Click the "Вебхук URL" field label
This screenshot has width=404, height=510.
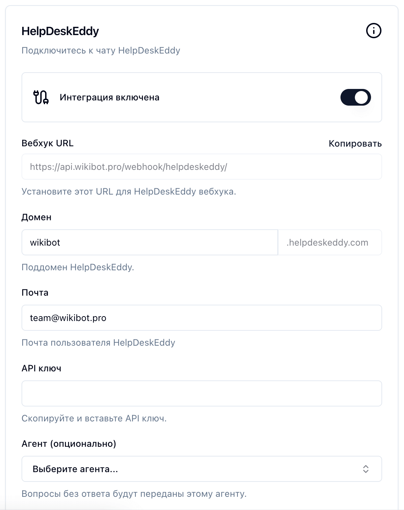click(48, 143)
